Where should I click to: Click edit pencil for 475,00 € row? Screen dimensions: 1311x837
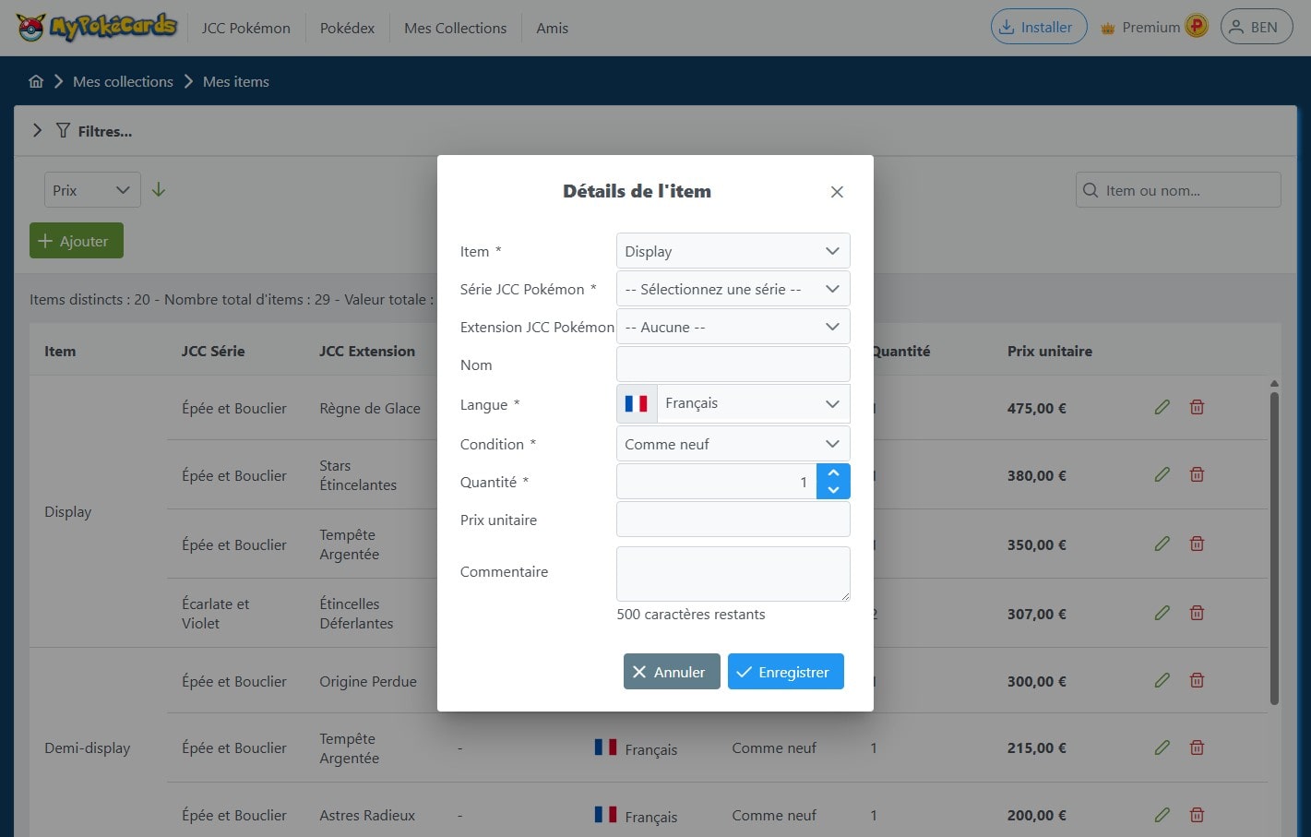coord(1162,407)
